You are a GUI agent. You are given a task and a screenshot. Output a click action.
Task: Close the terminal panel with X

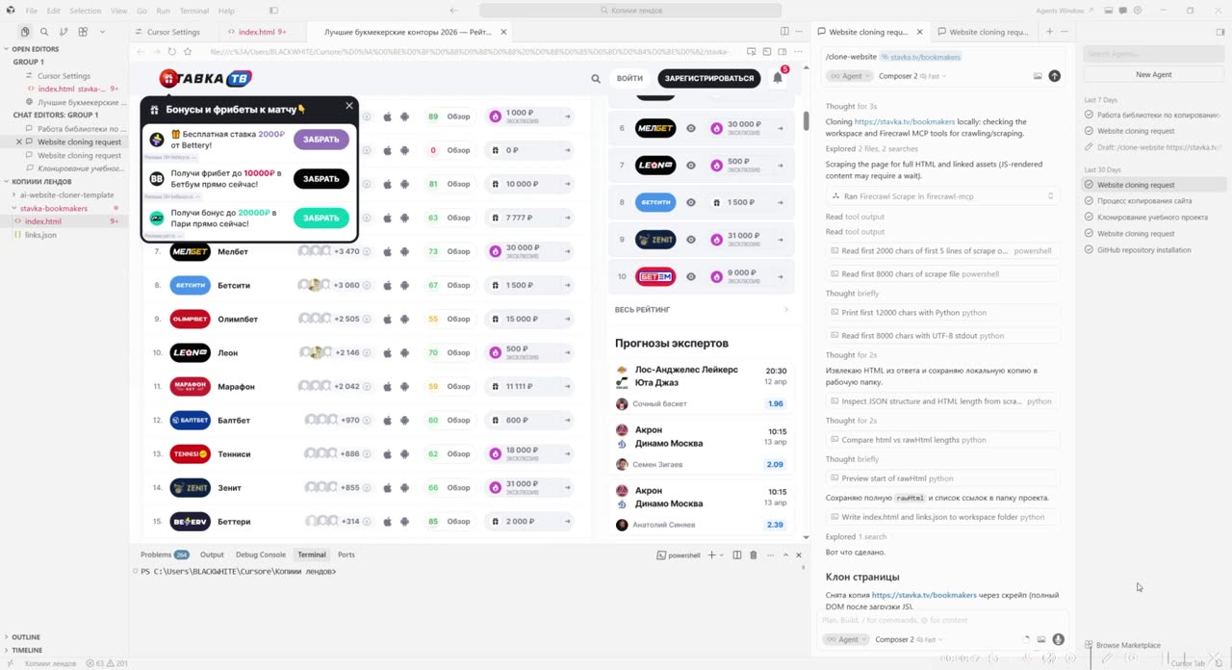click(798, 555)
